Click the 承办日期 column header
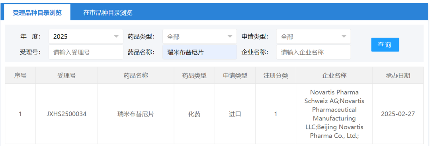Image resolution: width=430 pixels, height=146 pixels. pyautogui.click(x=398, y=75)
